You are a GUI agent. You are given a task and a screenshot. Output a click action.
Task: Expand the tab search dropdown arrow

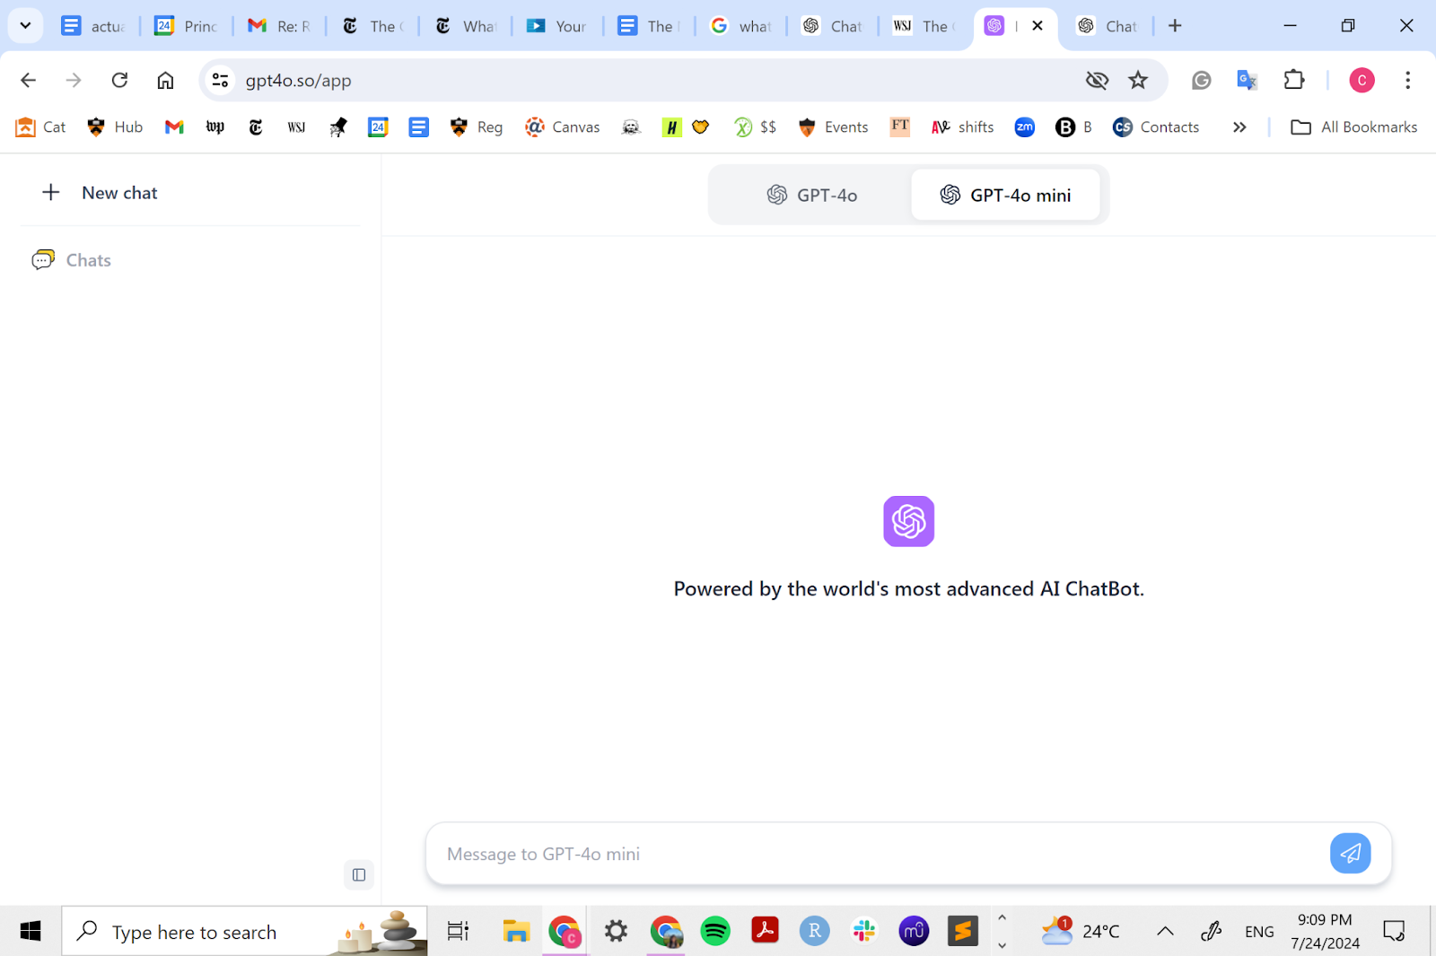pyautogui.click(x=25, y=25)
